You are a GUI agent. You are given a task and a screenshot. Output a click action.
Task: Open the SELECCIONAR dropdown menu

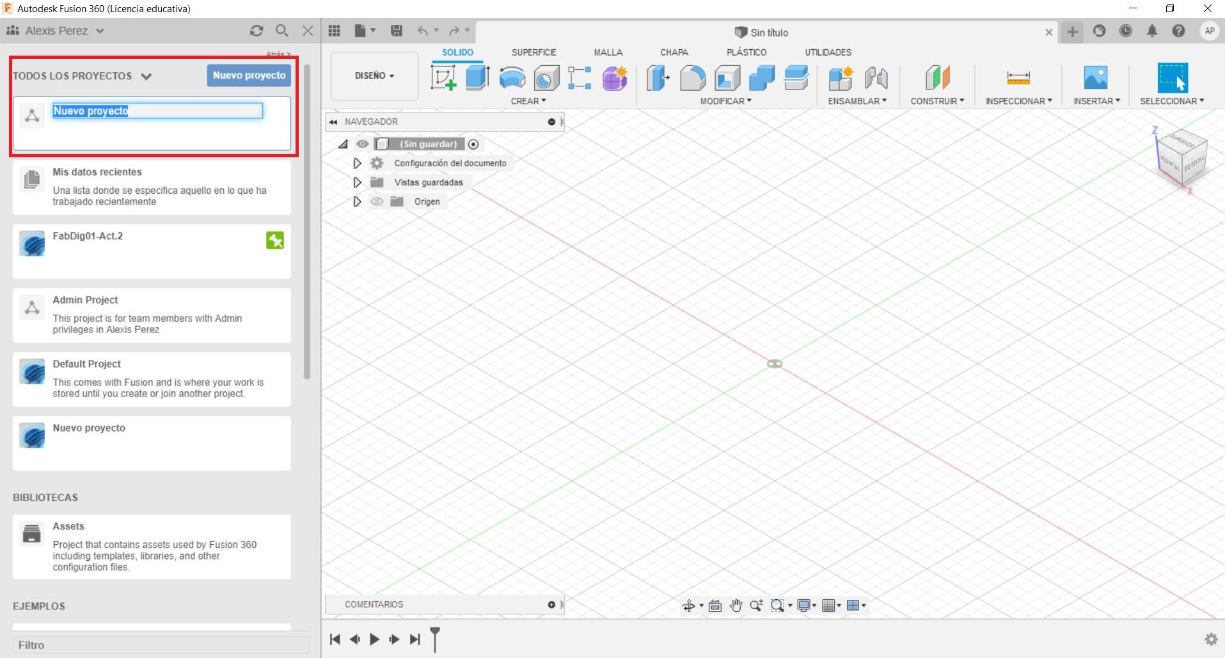(x=1172, y=101)
